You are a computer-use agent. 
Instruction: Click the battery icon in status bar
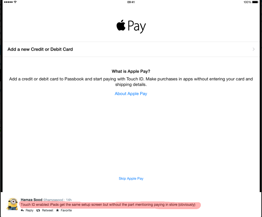click(x=255, y=2)
